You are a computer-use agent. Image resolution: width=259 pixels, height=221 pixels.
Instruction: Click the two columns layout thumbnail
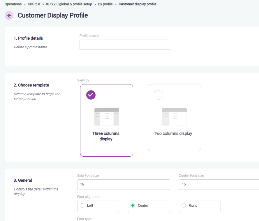[x=174, y=116]
